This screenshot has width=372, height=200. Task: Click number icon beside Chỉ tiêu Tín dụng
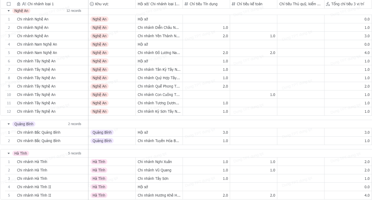coord(186,4)
